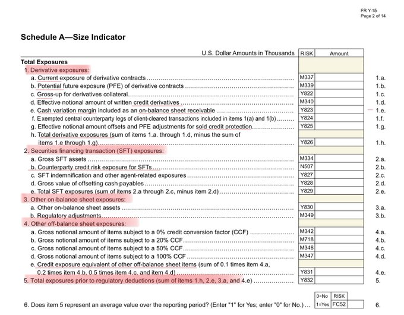
Task: Click '2. Securities financing transaction (SFT) exposures:' heading
Action: [94, 150]
